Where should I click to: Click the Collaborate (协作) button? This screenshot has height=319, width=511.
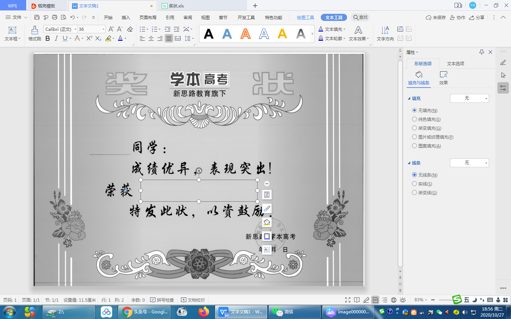457,17
